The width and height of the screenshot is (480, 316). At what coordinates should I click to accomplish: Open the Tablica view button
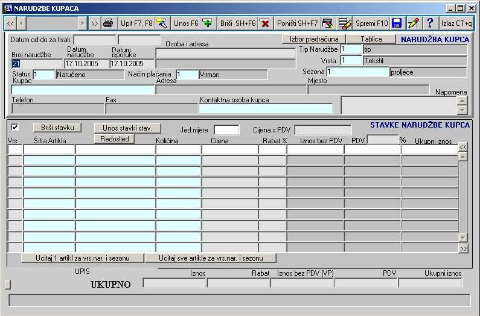[x=371, y=39]
